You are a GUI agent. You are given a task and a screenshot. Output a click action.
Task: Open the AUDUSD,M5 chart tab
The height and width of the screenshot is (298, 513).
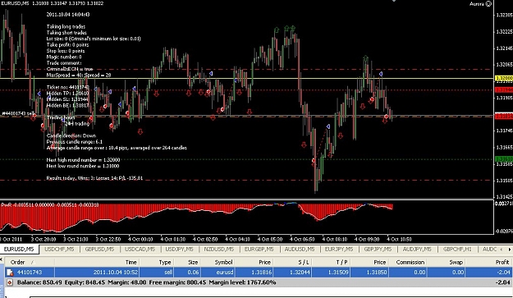click(300, 250)
